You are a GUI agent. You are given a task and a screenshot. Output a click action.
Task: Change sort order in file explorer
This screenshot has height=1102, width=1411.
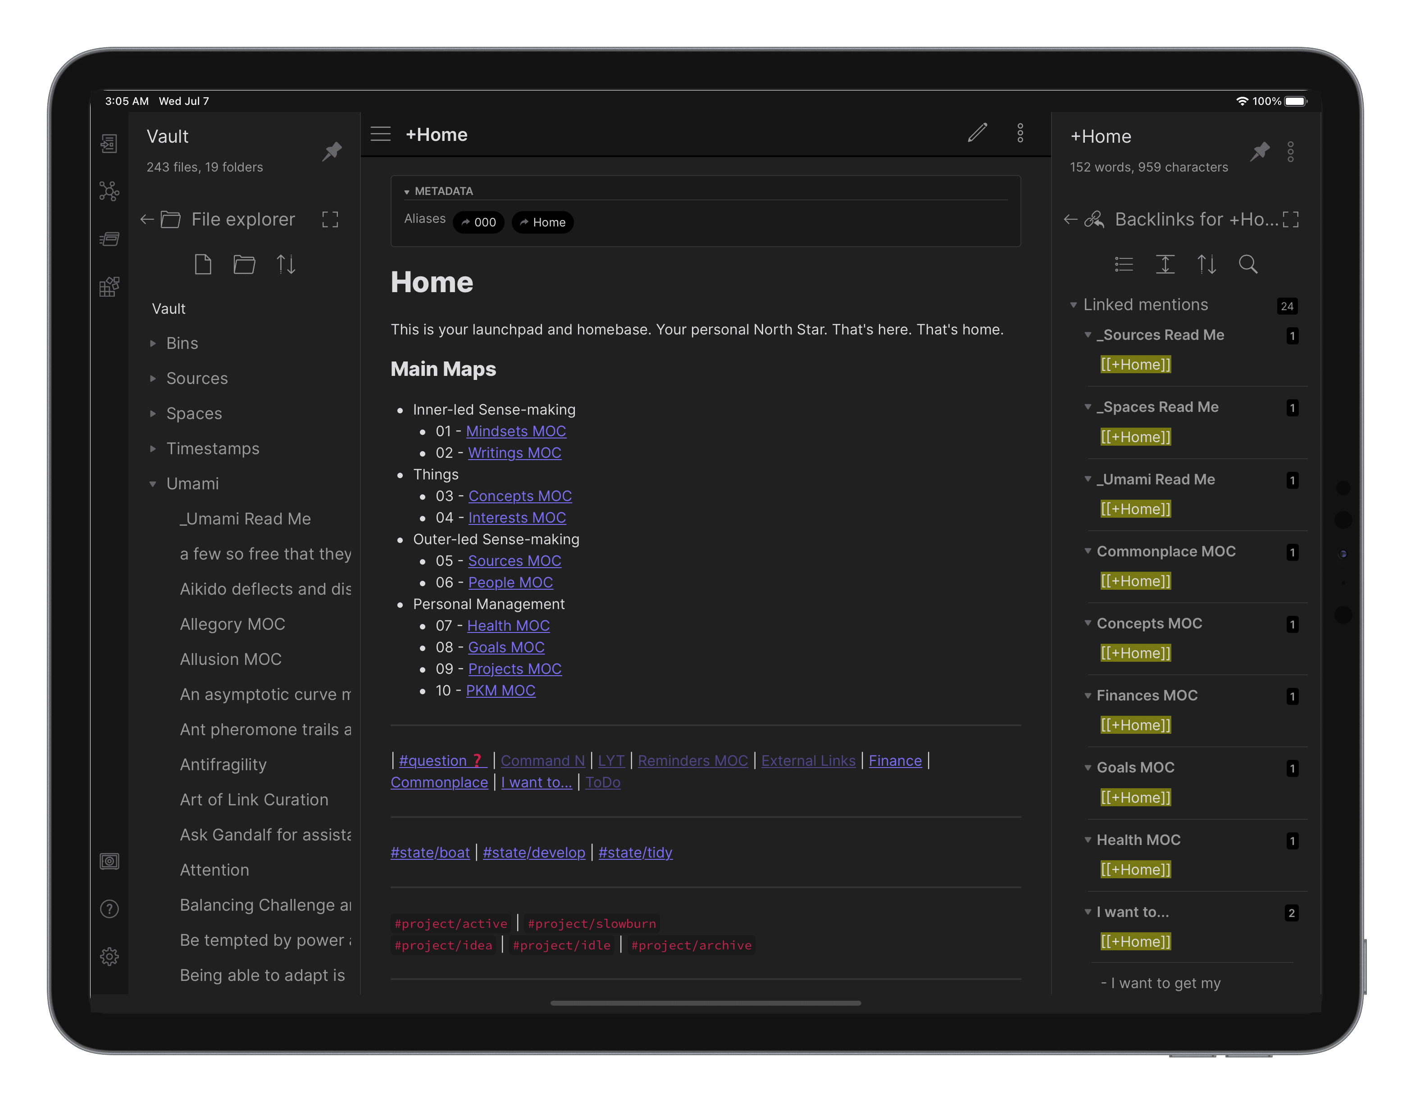tap(286, 265)
